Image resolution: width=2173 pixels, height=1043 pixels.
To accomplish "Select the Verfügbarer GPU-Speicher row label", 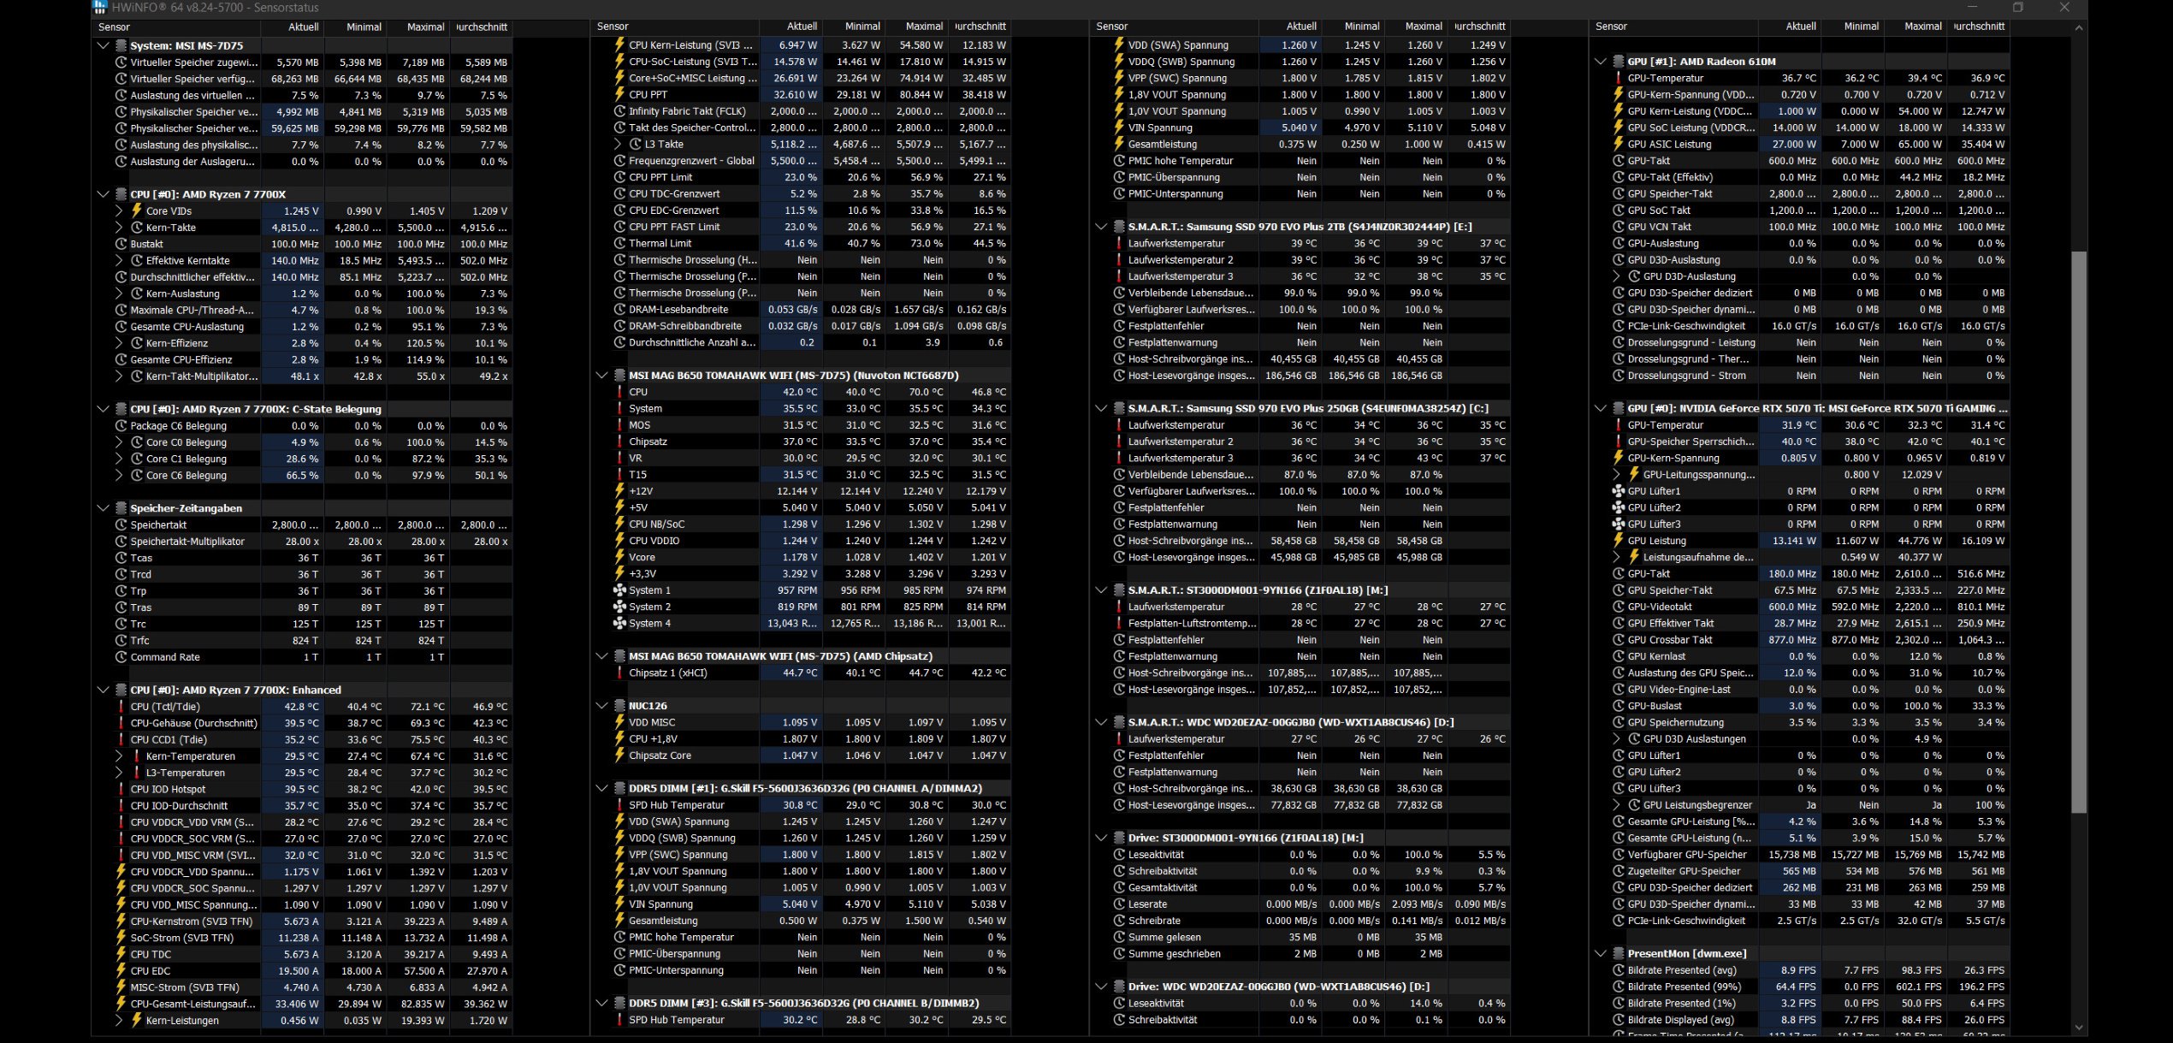I will point(1687,855).
